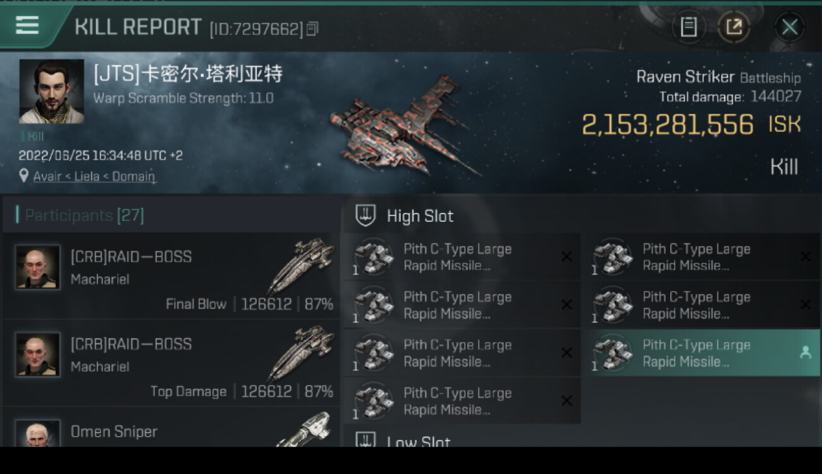Screen dimensions: 822x474
Task: Open the Avair system location link
Action: pyautogui.click(x=47, y=176)
